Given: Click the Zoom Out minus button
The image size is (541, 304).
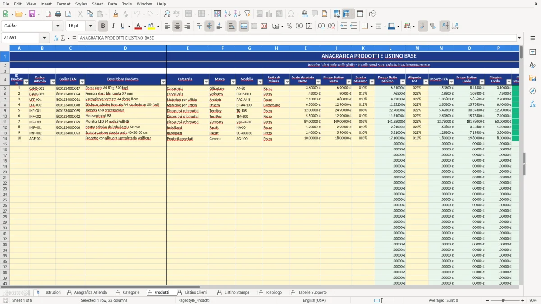Looking at the screenshot, I should [x=487, y=300].
